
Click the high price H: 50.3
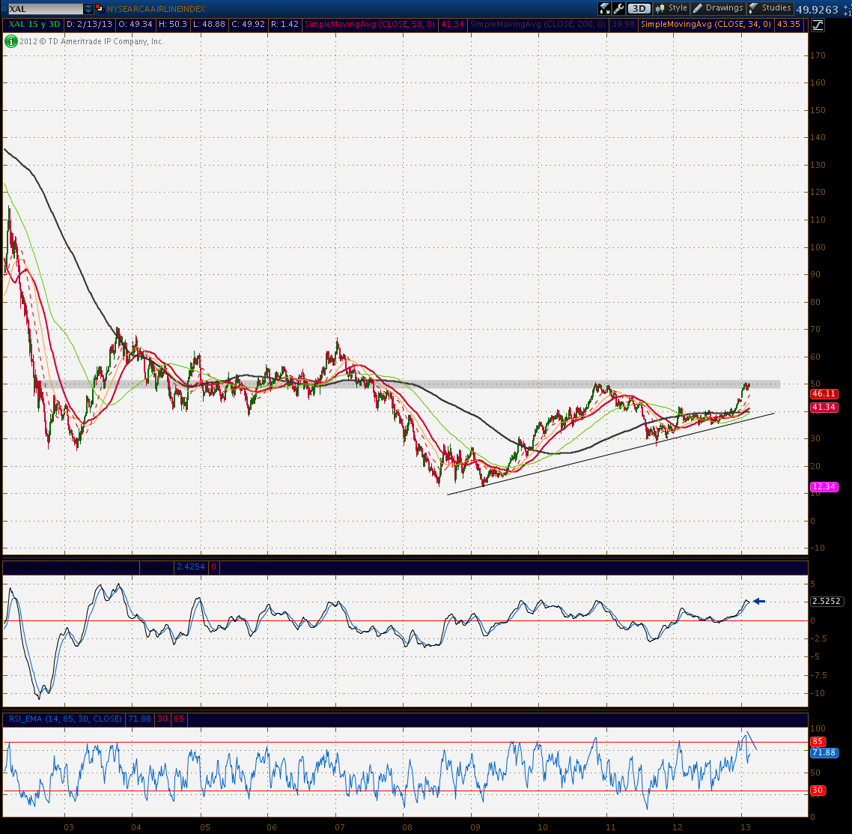click(x=172, y=24)
